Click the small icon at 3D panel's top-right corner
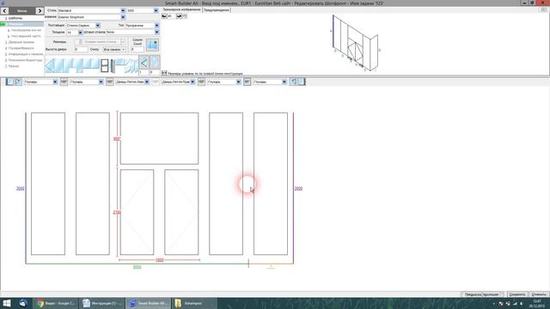This screenshot has height=309, width=550. (x=544, y=9)
